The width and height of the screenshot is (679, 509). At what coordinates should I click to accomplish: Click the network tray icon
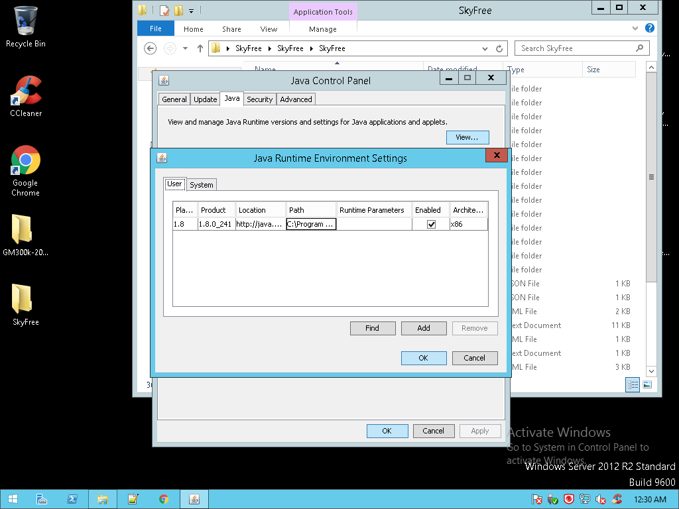click(585, 500)
